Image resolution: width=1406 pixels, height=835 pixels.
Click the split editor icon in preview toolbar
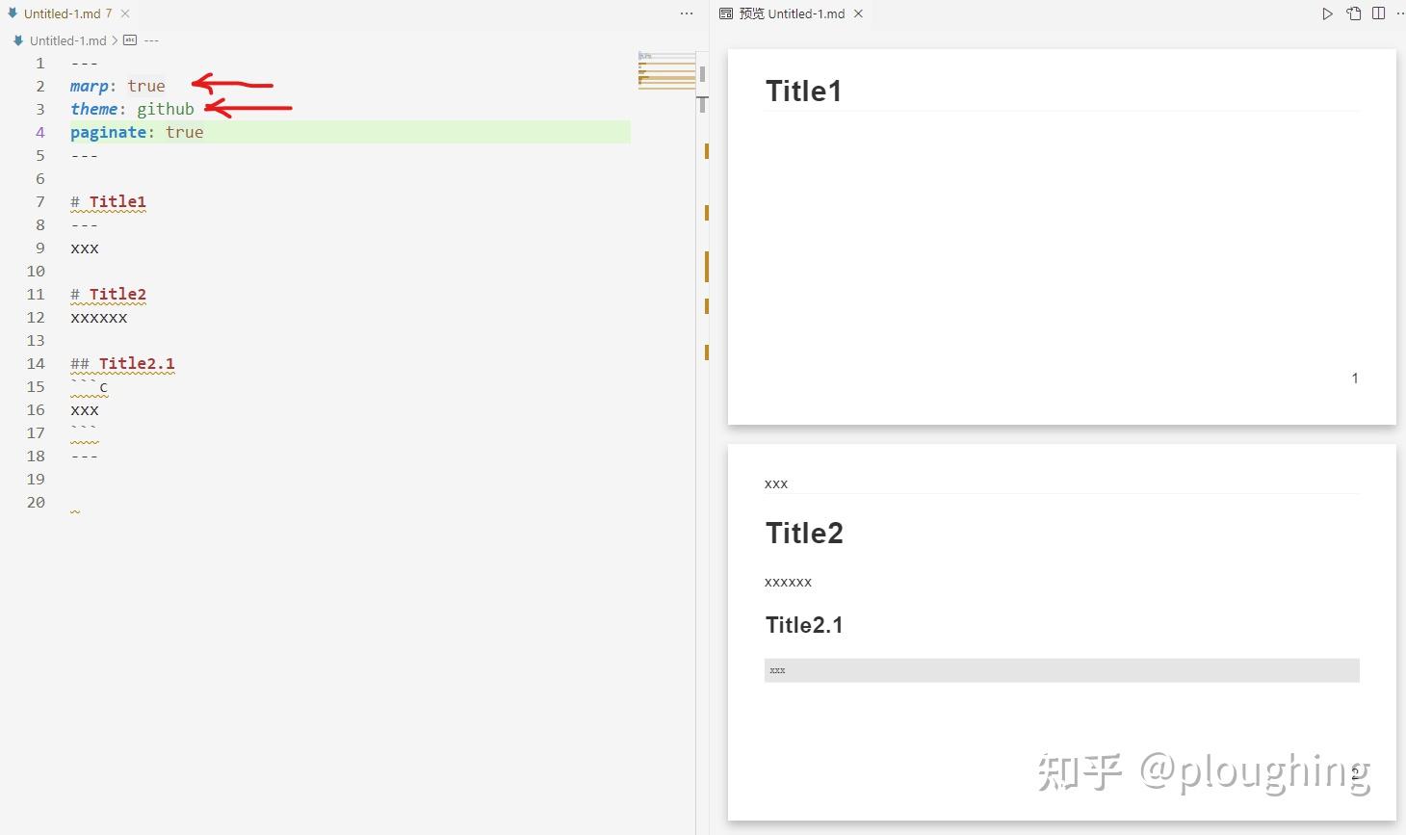(x=1379, y=13)
